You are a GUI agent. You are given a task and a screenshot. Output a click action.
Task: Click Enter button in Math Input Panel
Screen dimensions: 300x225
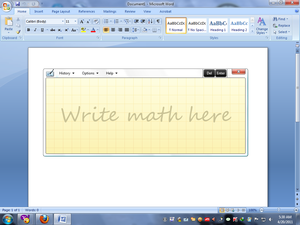click(x=221, y=73)
